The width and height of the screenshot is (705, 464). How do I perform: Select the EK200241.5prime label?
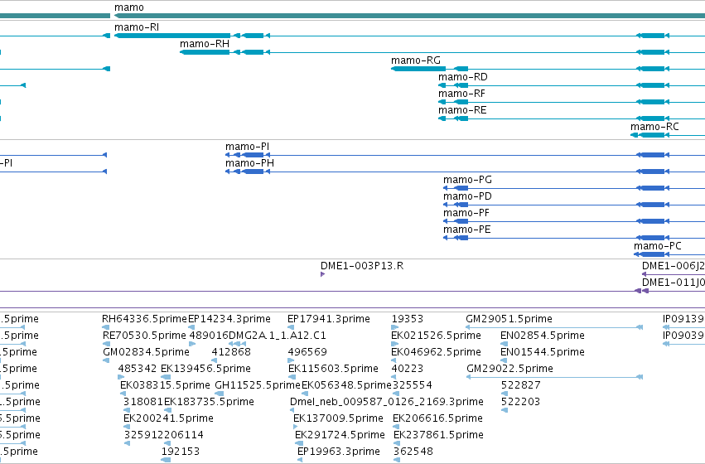point(169,419)
